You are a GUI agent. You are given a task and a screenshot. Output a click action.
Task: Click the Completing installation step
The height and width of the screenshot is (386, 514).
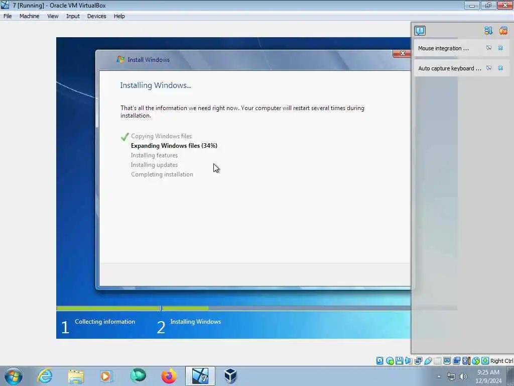tap(162, 174)
